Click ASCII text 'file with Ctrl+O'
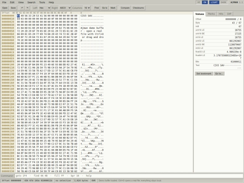The height and width of the screenshot is (183, 244). (x=92, y=34)
